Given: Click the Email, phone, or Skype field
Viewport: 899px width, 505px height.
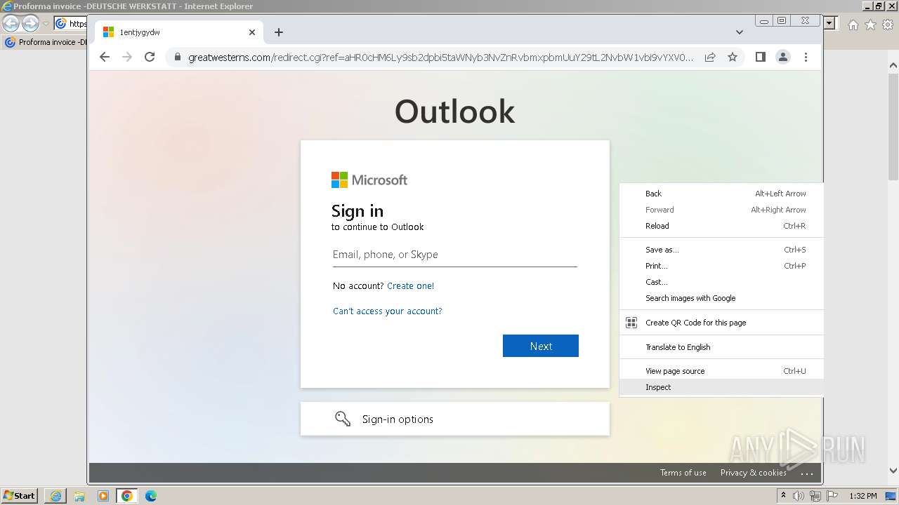Looking at the screenshot, I should [x=455, y=255].
